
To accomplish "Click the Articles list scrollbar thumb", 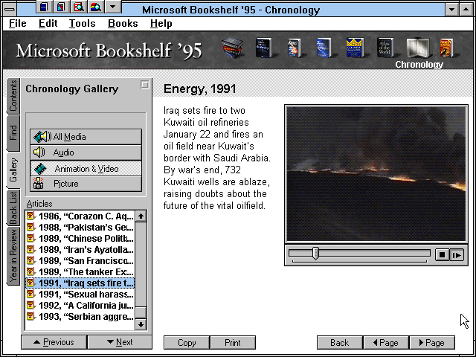I will pos(141,312).
